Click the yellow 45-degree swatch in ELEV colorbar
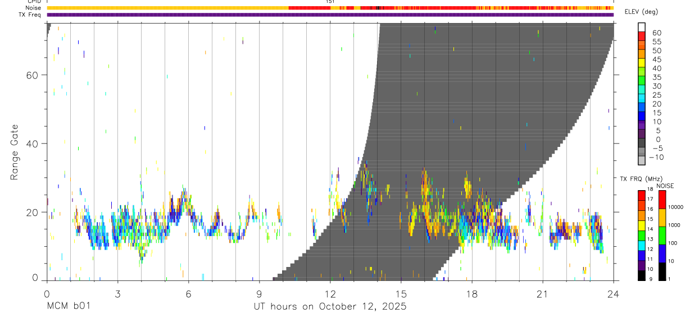Image resolution: width=690 pixels, height=318 pixels. 641,63
